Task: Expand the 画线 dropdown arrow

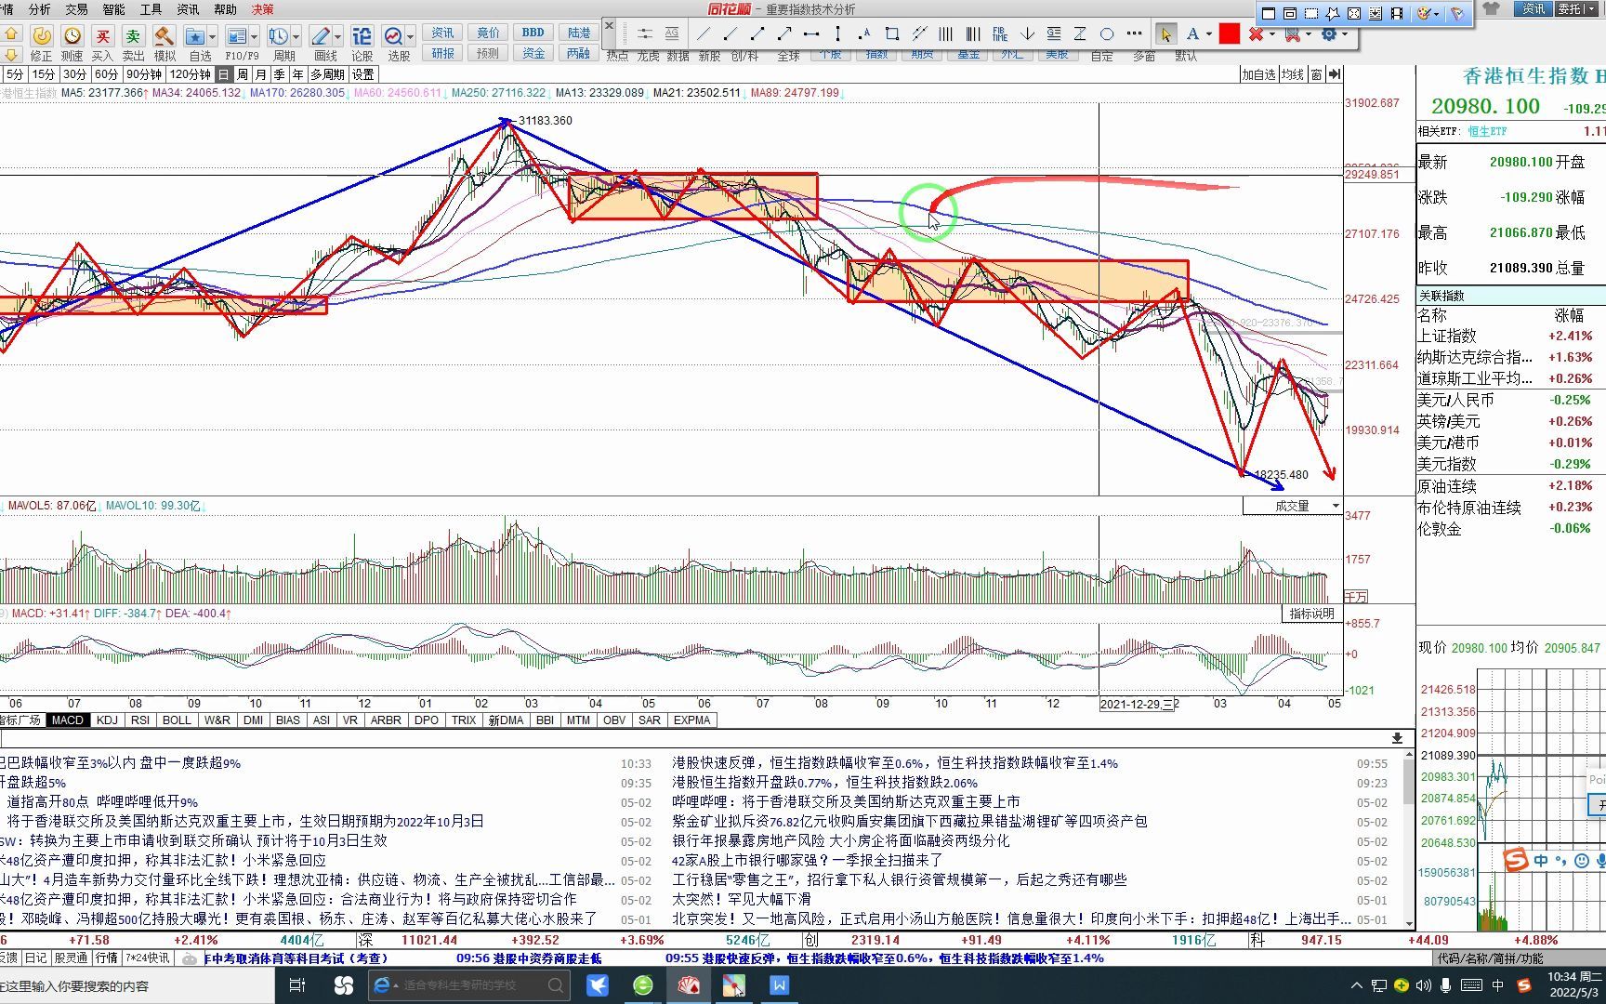Action: (338, 36)
